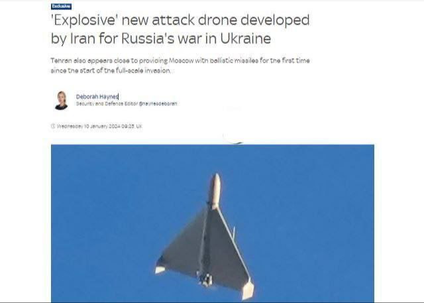The height and width of the screenshot is (303, 424).
Task: Click the word 'Iran' in the headline
Action: tap(82, 38)
